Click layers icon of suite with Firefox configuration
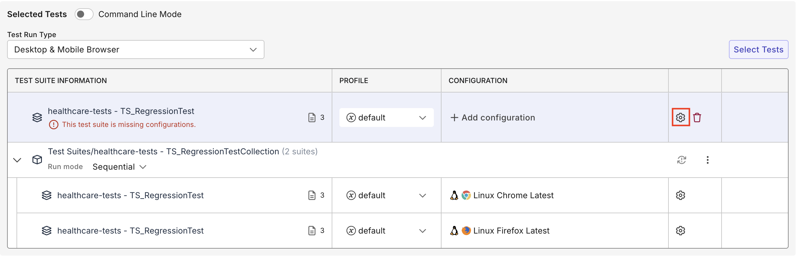Screen dimensions: 798x258 46,231
